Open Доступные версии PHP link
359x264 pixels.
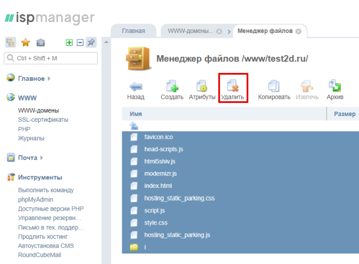51,209
